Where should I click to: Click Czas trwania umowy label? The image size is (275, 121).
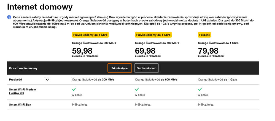[23, 68]
